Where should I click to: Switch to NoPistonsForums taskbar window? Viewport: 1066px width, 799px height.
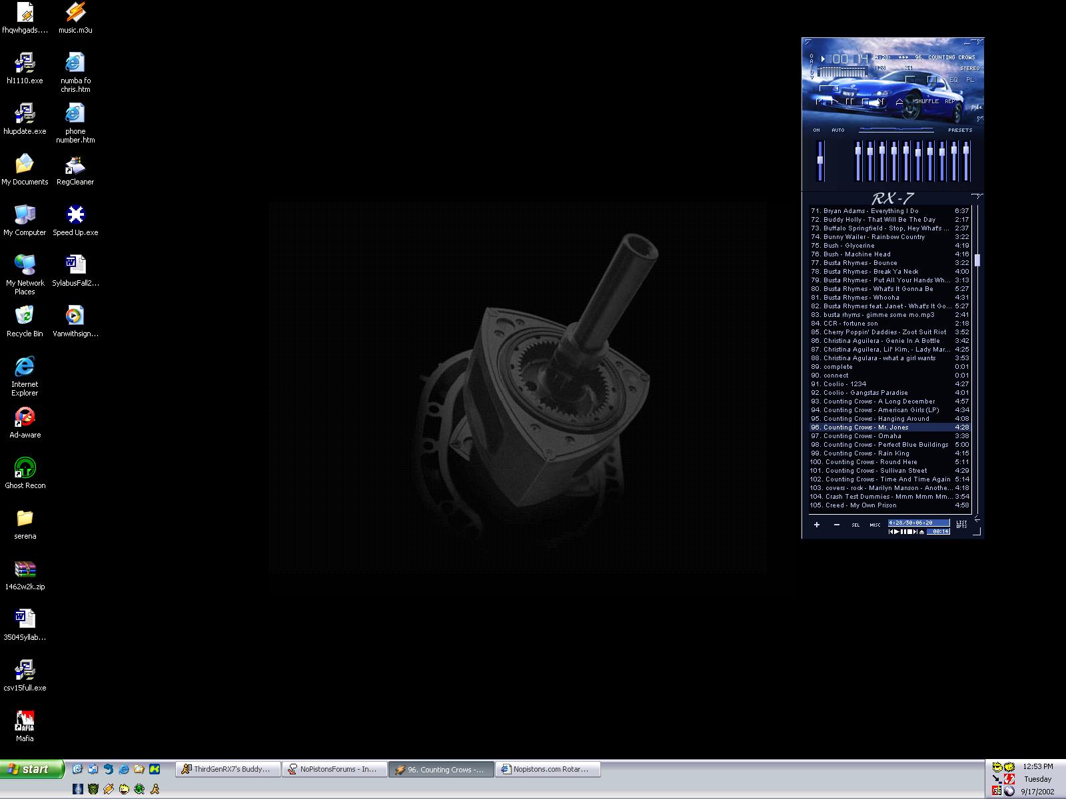(334, 770)
